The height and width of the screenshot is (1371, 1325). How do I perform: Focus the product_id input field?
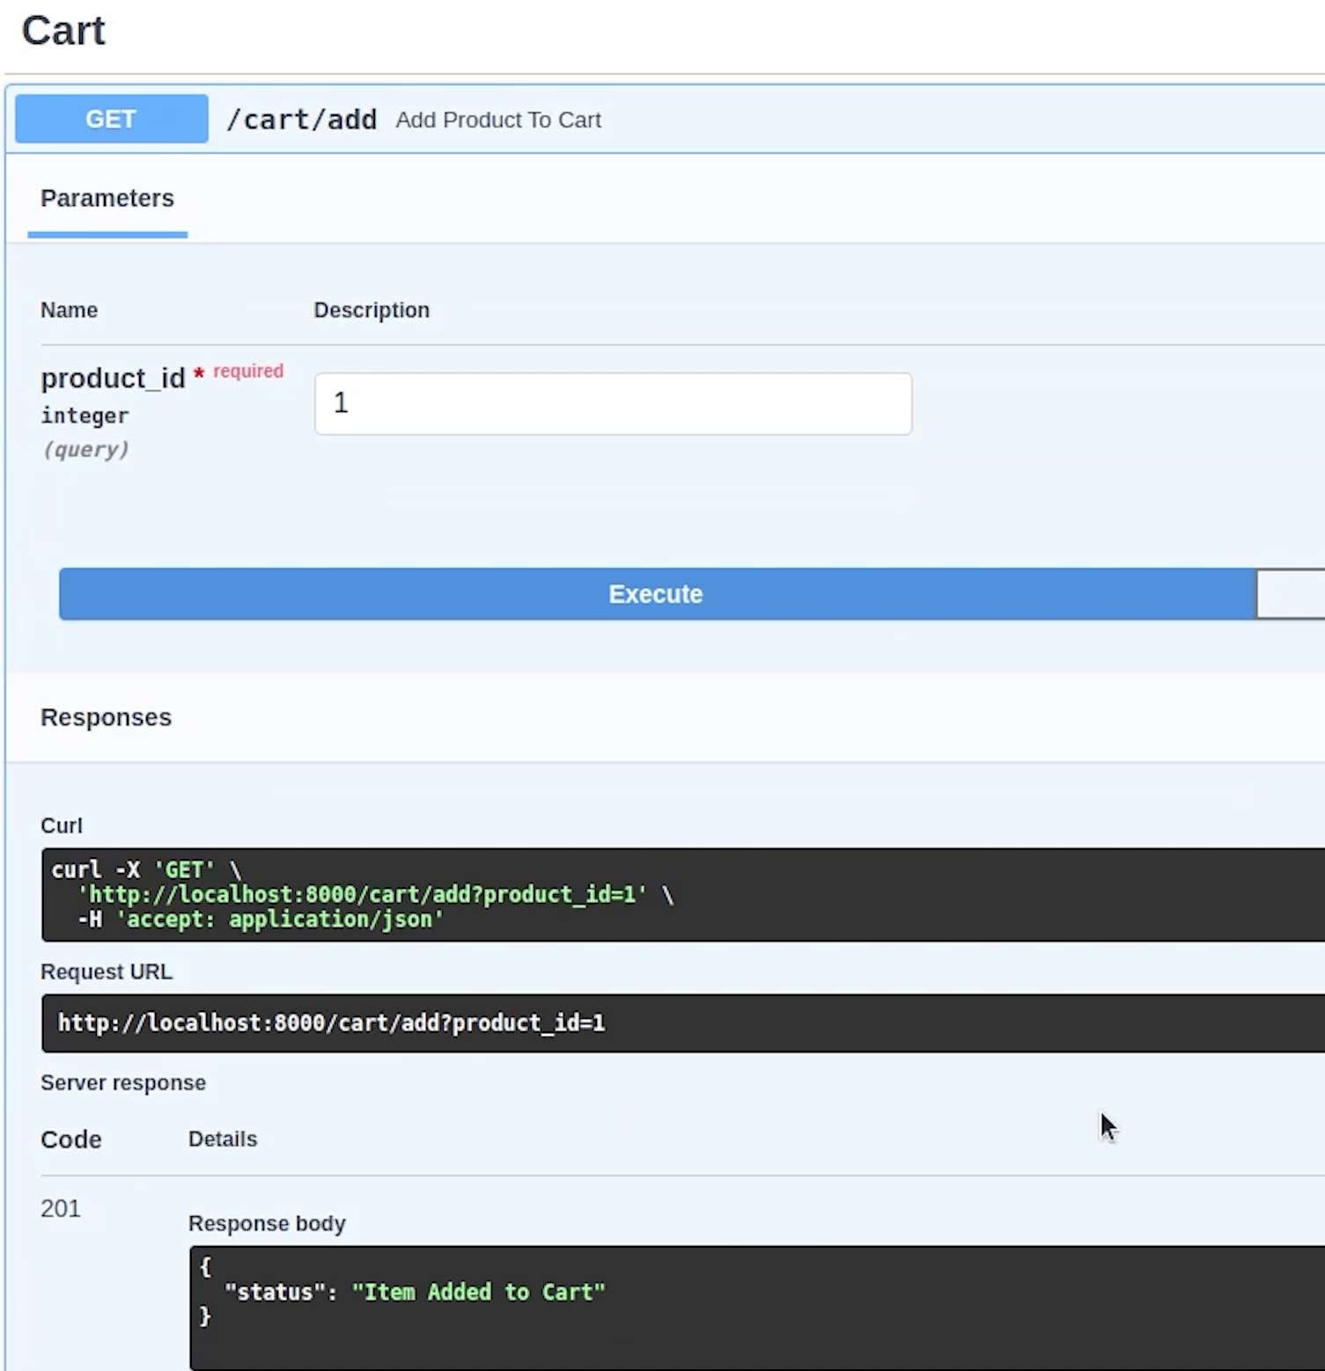[613, 404]
